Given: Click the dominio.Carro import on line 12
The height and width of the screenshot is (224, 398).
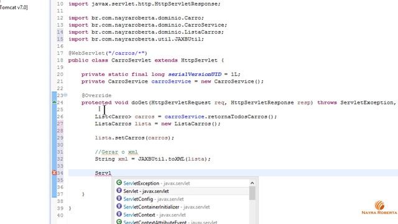Looking at the screenshot, I should [136, 18].
